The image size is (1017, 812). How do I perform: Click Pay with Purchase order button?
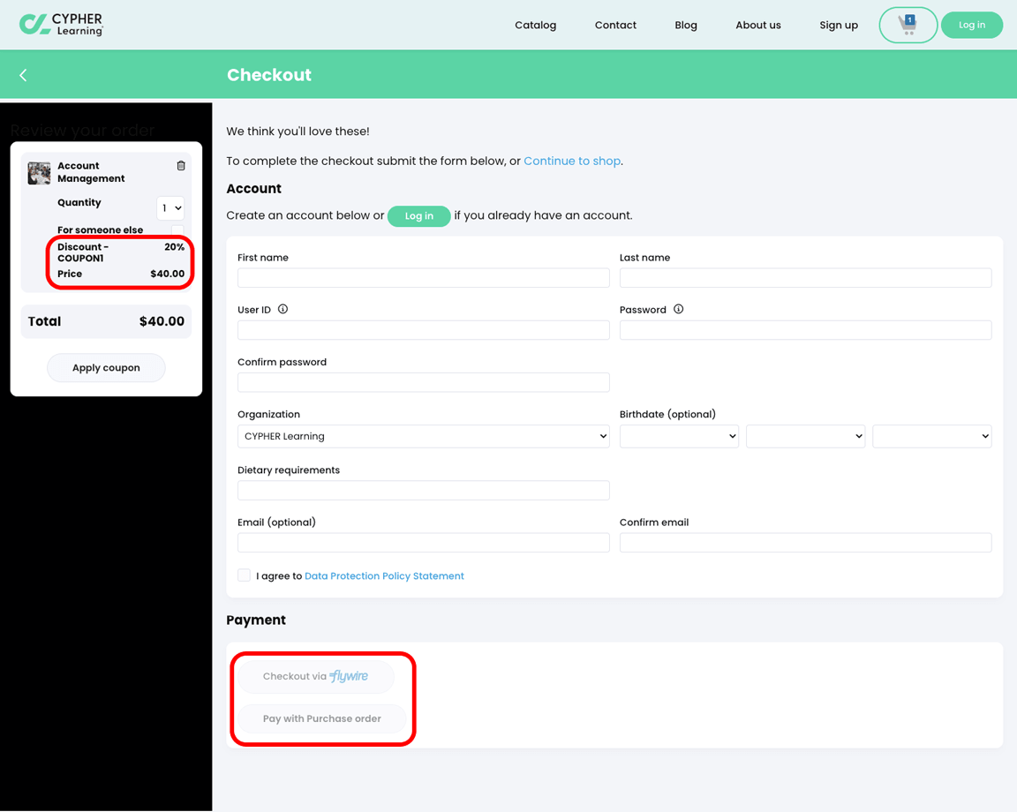(x=321, y=718)
